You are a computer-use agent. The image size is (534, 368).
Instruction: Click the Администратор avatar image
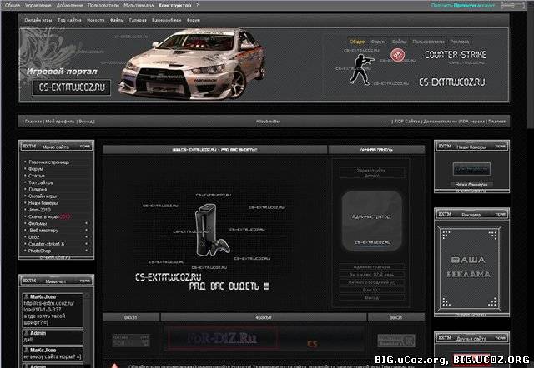coord(371,221)
